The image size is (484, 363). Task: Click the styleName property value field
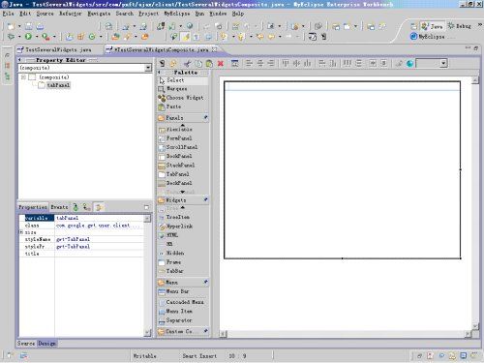coord(100,239)
